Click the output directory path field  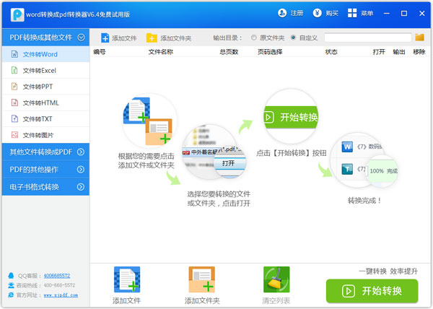point(367,38)
